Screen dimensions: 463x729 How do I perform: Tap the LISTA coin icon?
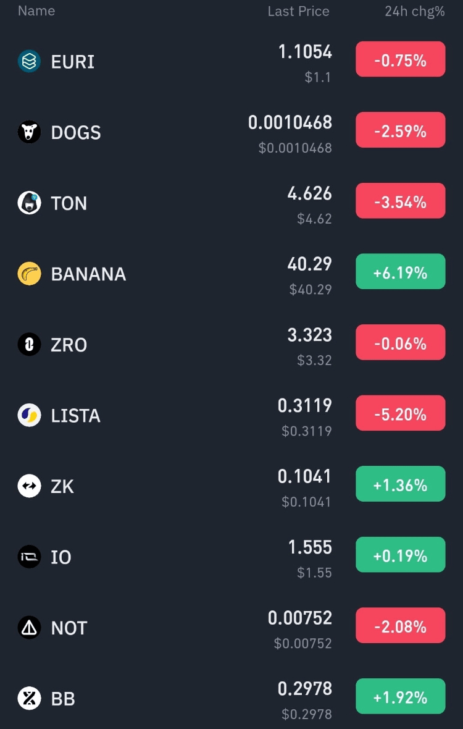(29, 415)
